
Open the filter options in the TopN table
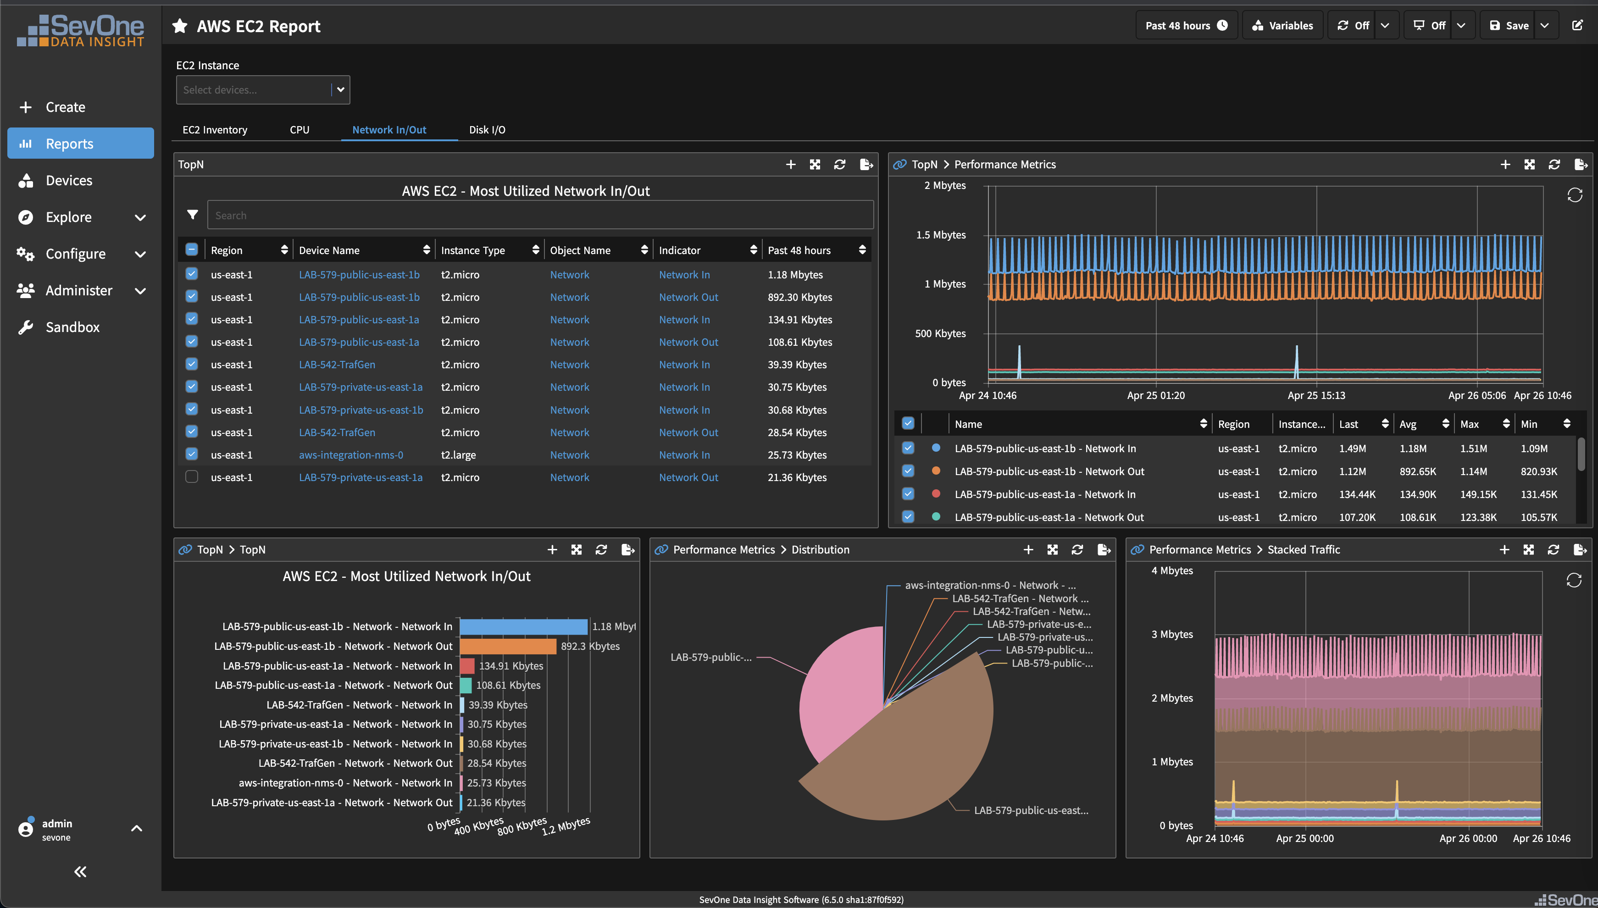(192, 215)
